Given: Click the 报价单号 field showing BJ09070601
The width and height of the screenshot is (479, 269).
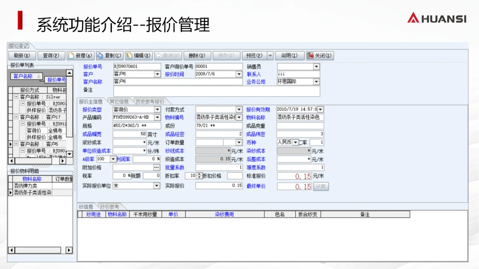Looking at the screenshot, I should [138, 67].
